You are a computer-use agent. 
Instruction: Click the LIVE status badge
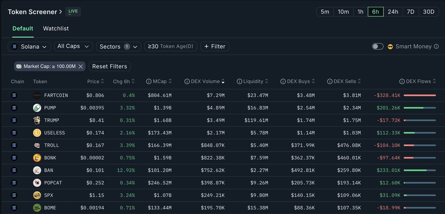click(73, 11)
